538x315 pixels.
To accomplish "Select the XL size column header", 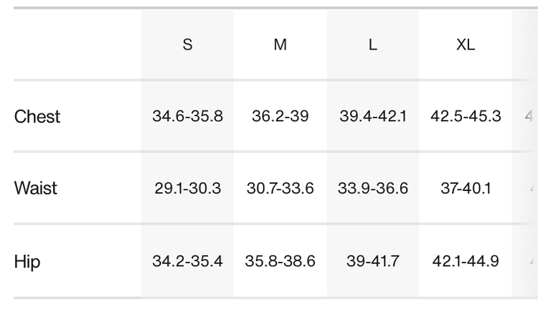I will [x=466, y=44].
